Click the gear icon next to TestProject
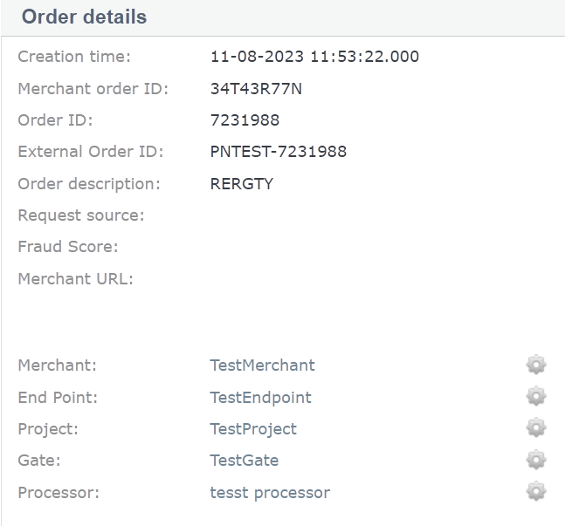Viewport: 565px width, 526px height. (536, 428)
